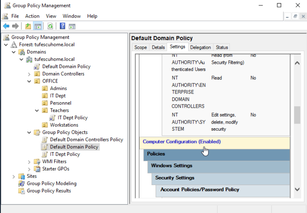This screenshot has width=307, height=213.
Task: Click the Domains folder icon
Action: pos(22,52)
